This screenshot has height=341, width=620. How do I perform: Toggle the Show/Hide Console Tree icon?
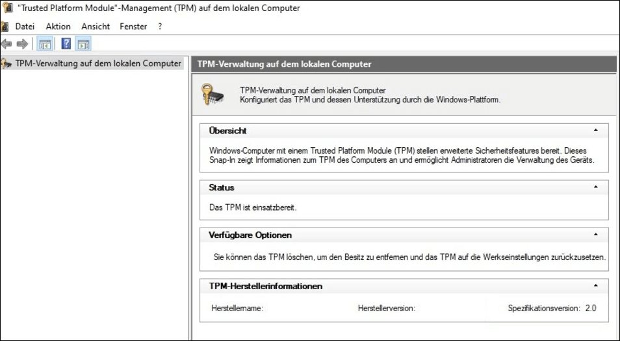click(x=45, y=43)
